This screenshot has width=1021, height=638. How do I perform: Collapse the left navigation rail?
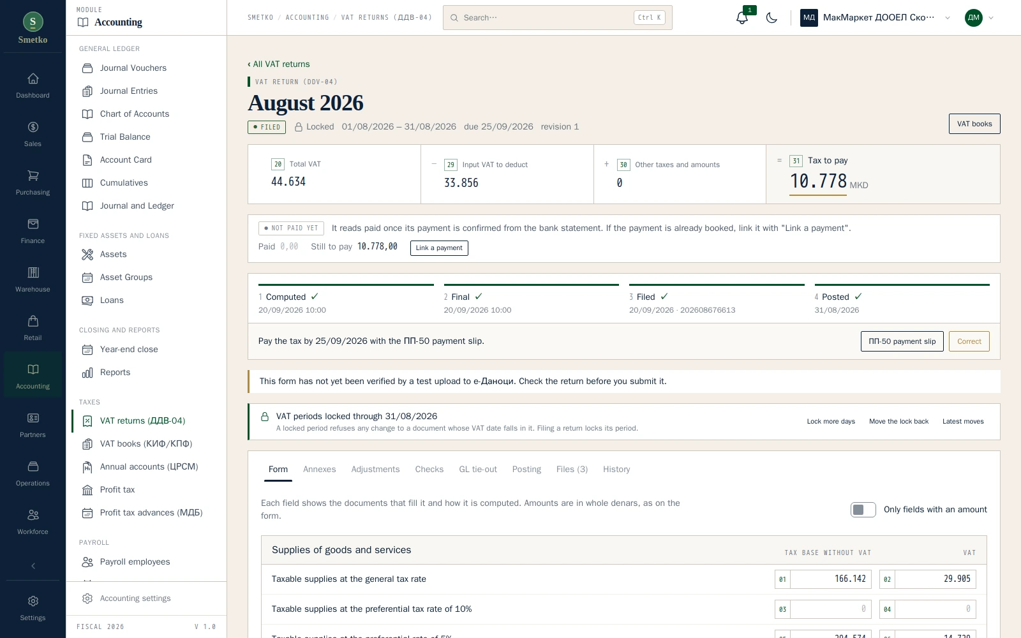[33, 566]
